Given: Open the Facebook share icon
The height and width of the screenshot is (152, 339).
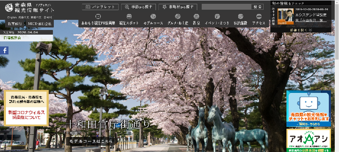Looking at the screenshot, I should click(x=4, y=50).
